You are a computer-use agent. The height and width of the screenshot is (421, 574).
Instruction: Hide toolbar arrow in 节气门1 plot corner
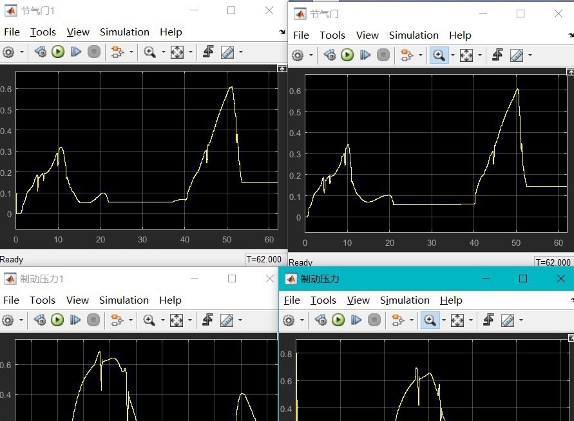coord(282,68)
